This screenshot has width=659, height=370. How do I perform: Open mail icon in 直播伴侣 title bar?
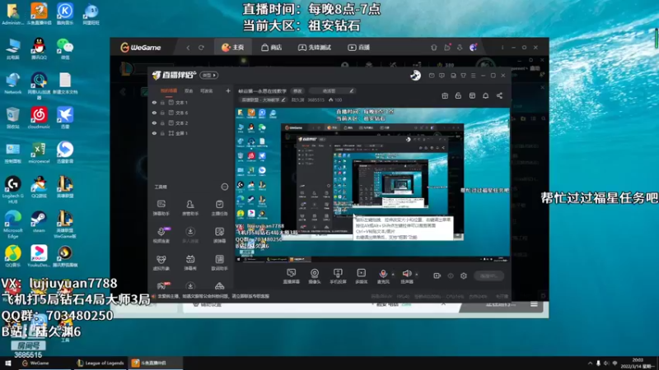pos(432,76)
